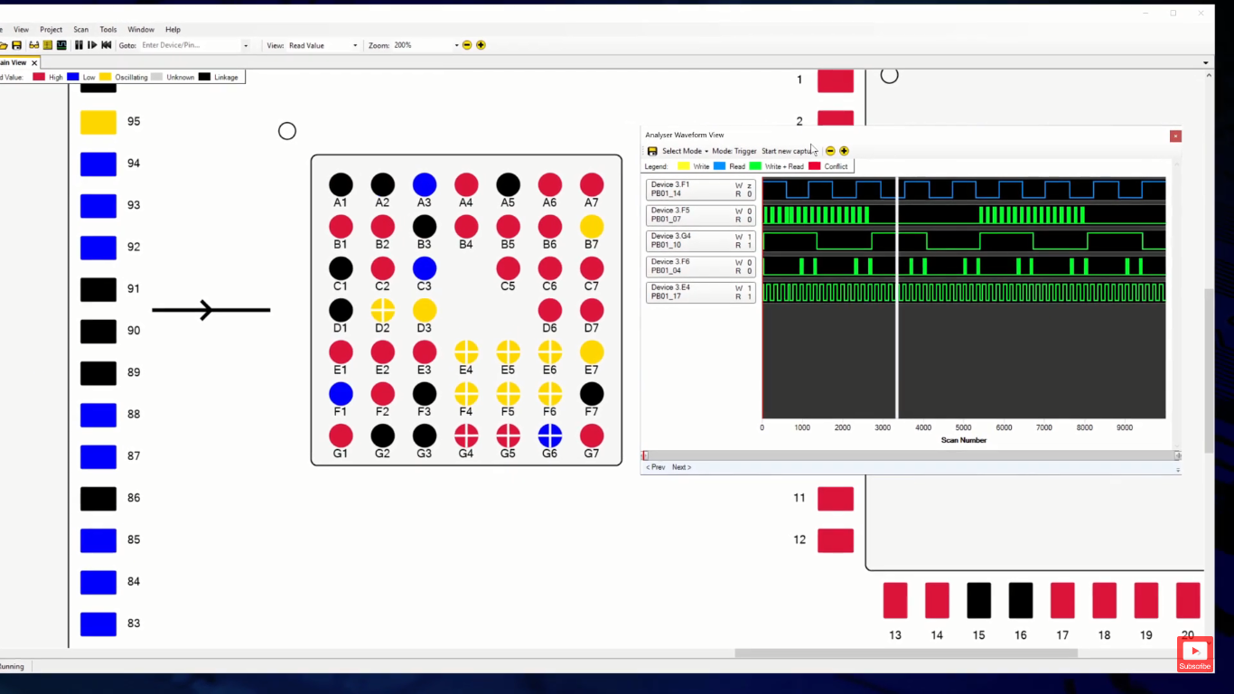Select red ball pin A7
The width and height of the screenshot is (1234, 694).
pos(592,184)
